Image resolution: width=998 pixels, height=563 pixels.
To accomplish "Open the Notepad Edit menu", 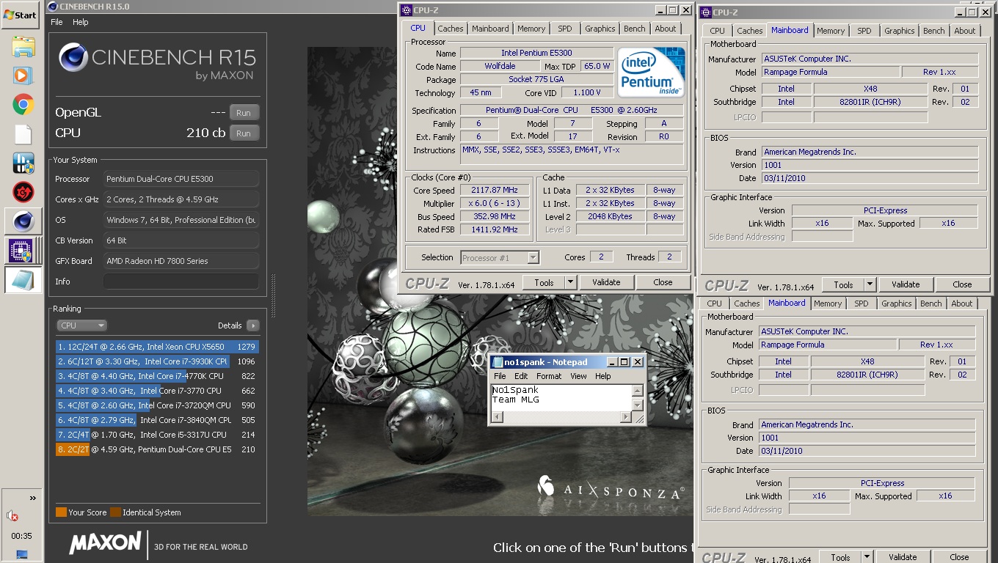I will pos(521,376).
